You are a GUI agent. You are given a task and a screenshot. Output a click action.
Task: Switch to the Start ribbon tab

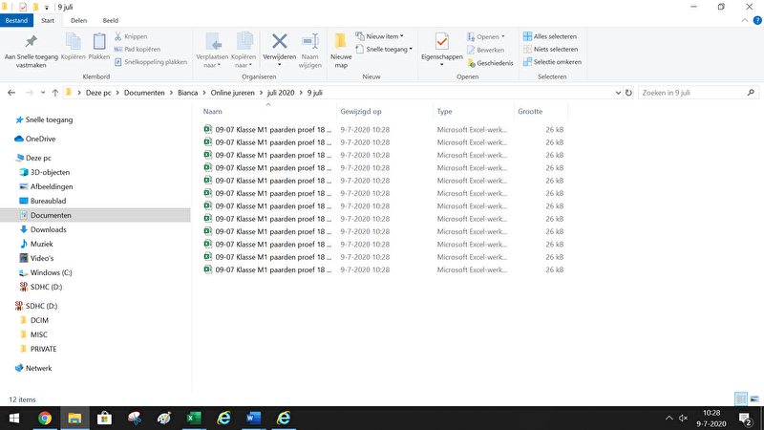coord(48,20)
